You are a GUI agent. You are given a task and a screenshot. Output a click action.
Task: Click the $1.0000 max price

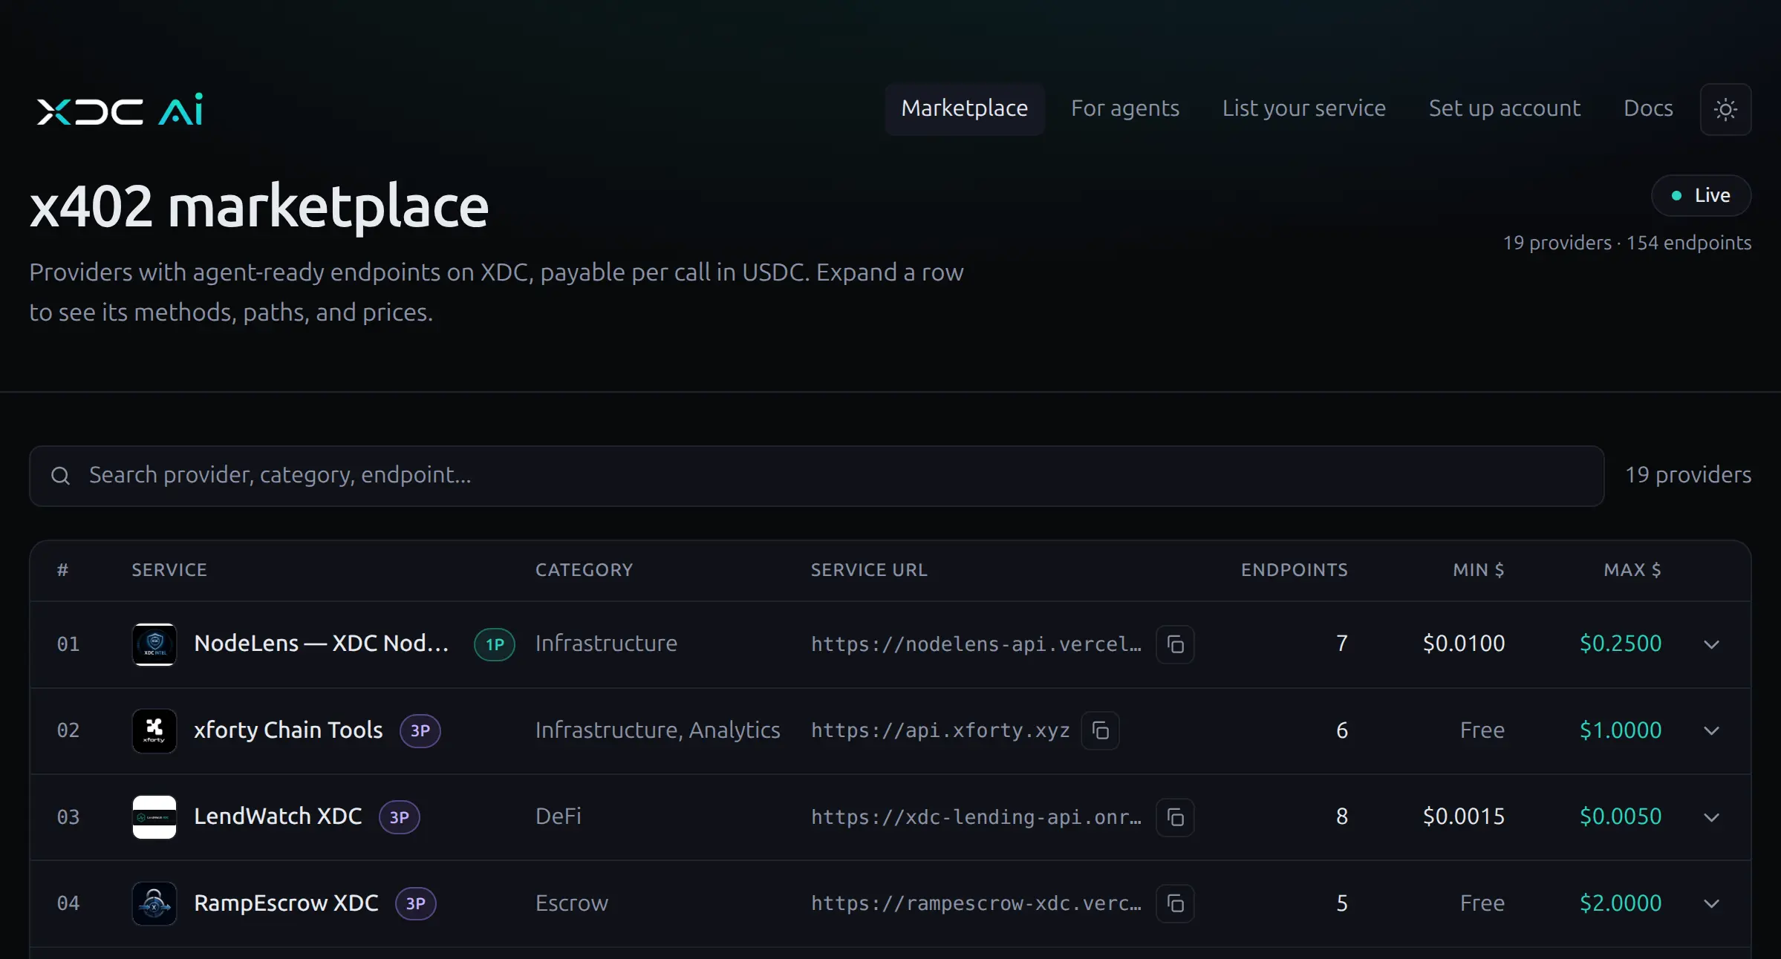pyautogui.click(x=1621, y=730)
